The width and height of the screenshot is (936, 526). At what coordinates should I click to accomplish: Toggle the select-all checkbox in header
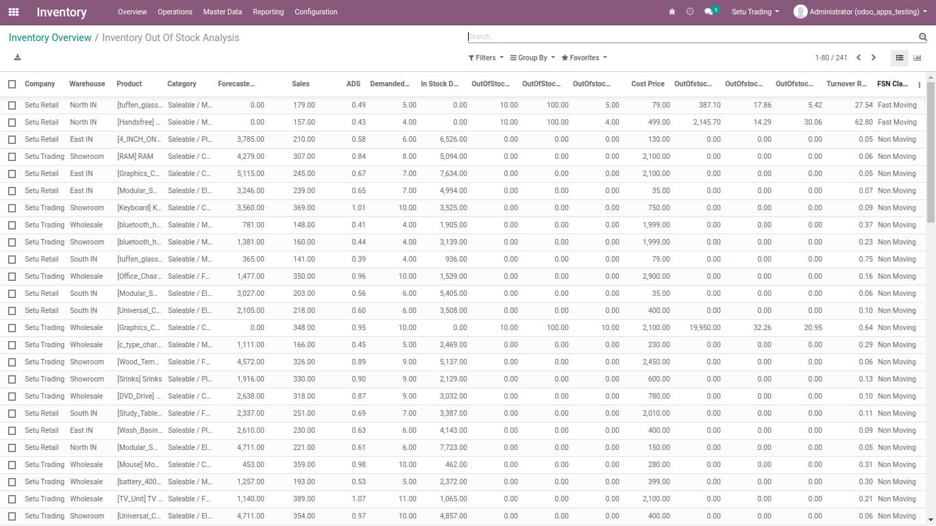point(12,84)
